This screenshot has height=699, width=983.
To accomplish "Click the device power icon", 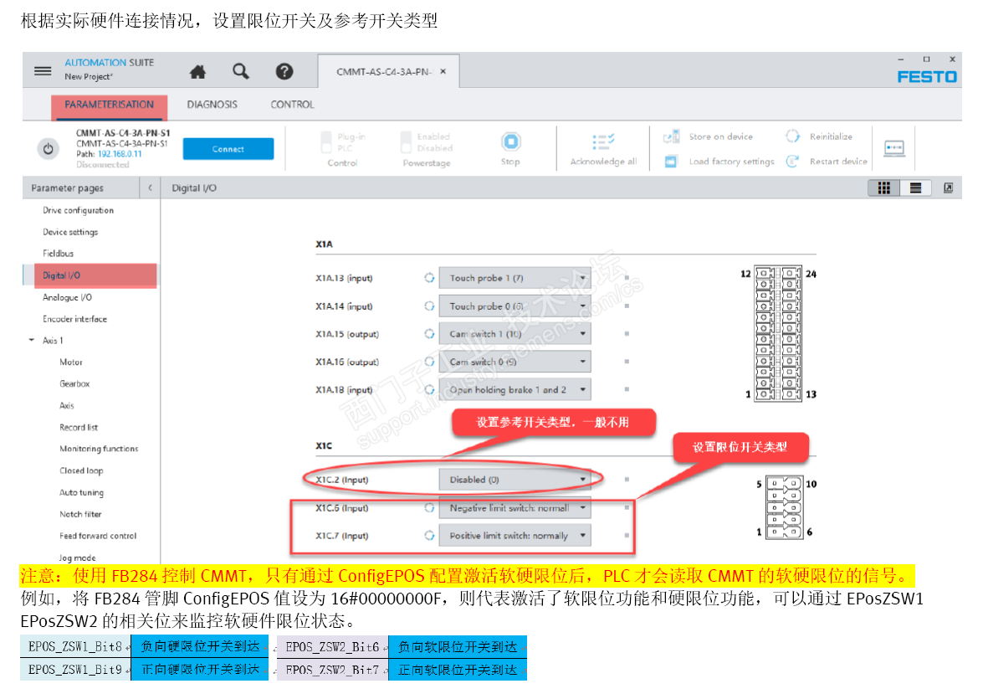I will pyautogui.click(x=49, y=149).
